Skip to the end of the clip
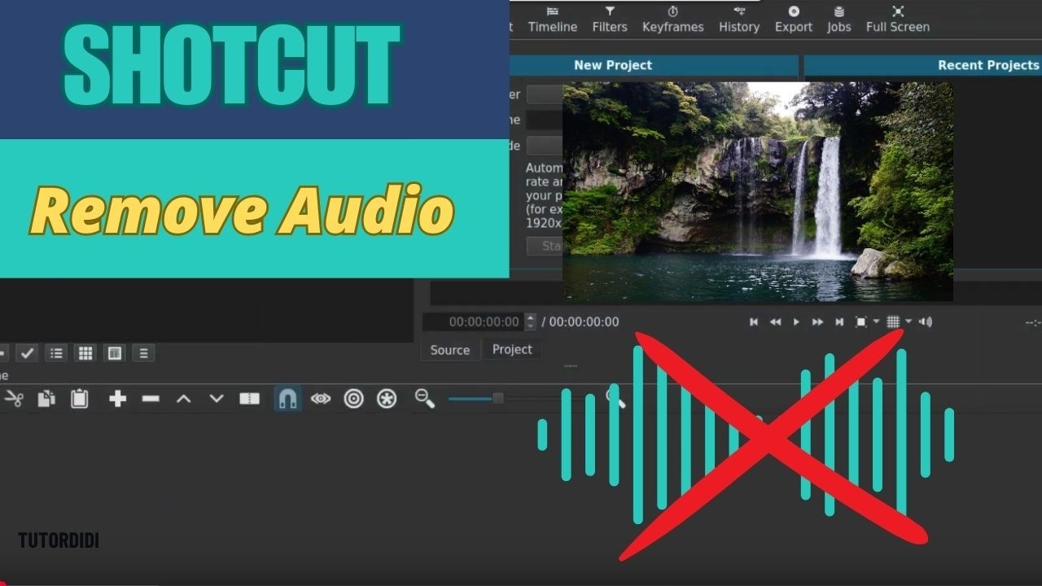 [839, 322]
